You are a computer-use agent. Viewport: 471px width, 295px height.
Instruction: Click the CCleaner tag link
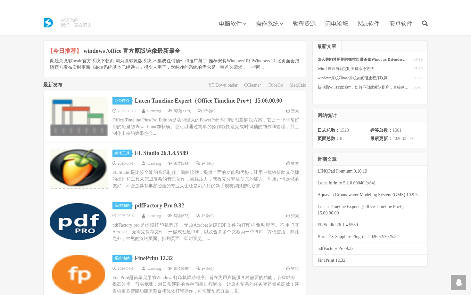point(252,85)
